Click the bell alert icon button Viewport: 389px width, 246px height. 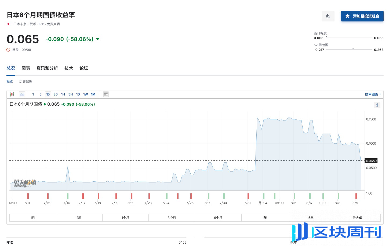point(328,16)
